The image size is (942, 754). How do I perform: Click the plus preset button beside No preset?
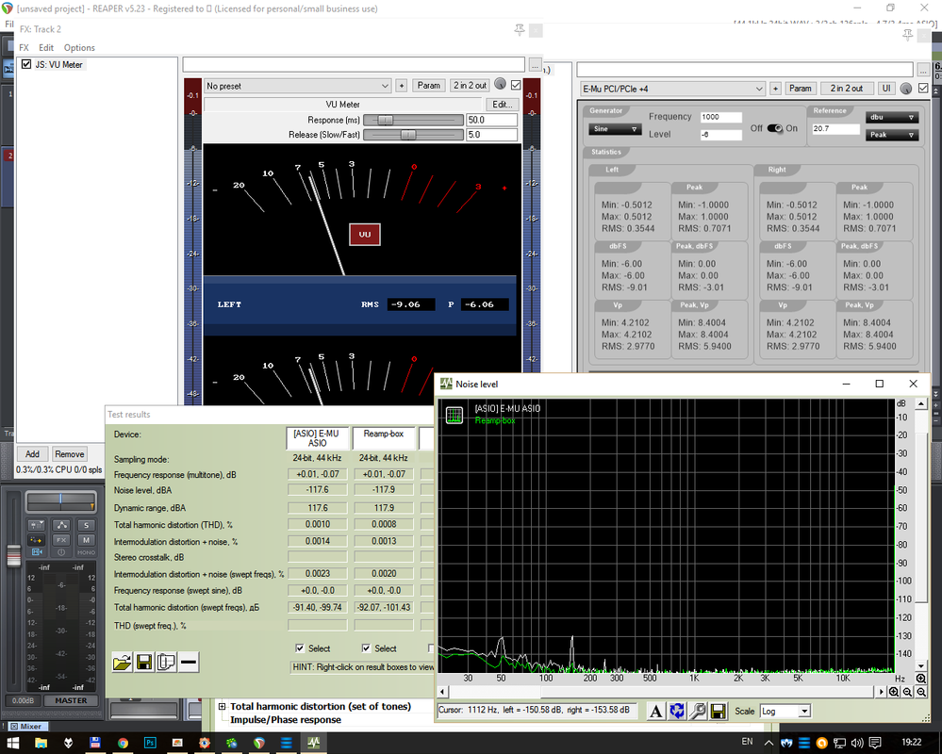click(x=402, y=85)
